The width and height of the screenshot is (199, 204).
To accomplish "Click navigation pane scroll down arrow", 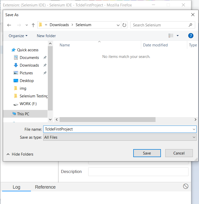I will click(50, 119).
